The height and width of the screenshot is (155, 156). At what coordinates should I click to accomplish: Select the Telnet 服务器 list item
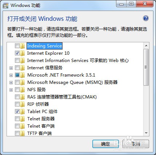pyautogui.click(x=41, y=119)
